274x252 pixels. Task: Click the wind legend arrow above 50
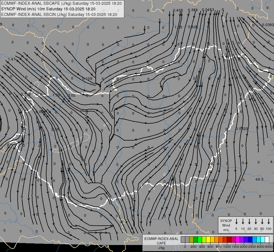tap(262, 221)
